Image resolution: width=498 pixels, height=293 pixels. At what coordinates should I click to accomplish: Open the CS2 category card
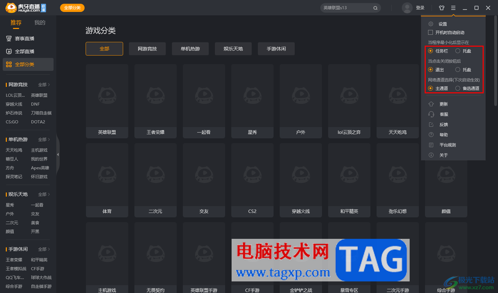click(252, 180)
